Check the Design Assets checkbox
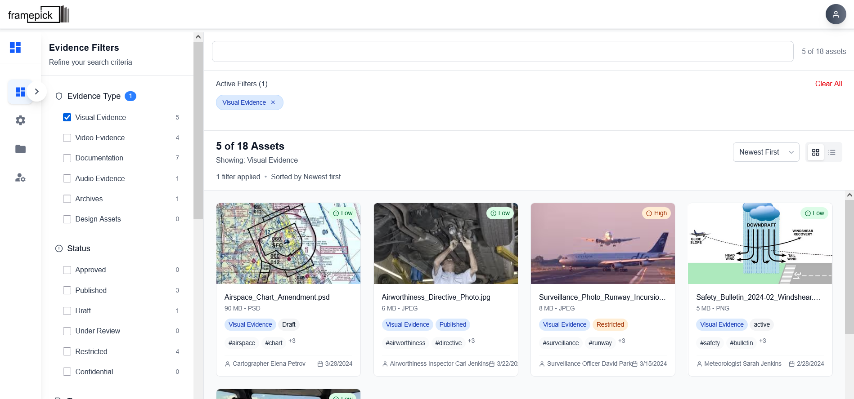Viewport: 854px width, 399px height. click(x=67, y=219)
